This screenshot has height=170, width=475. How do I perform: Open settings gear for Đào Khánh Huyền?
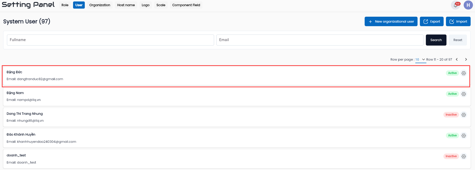point(463,136)
